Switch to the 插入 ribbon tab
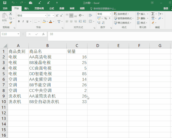 tap(27, 8)
